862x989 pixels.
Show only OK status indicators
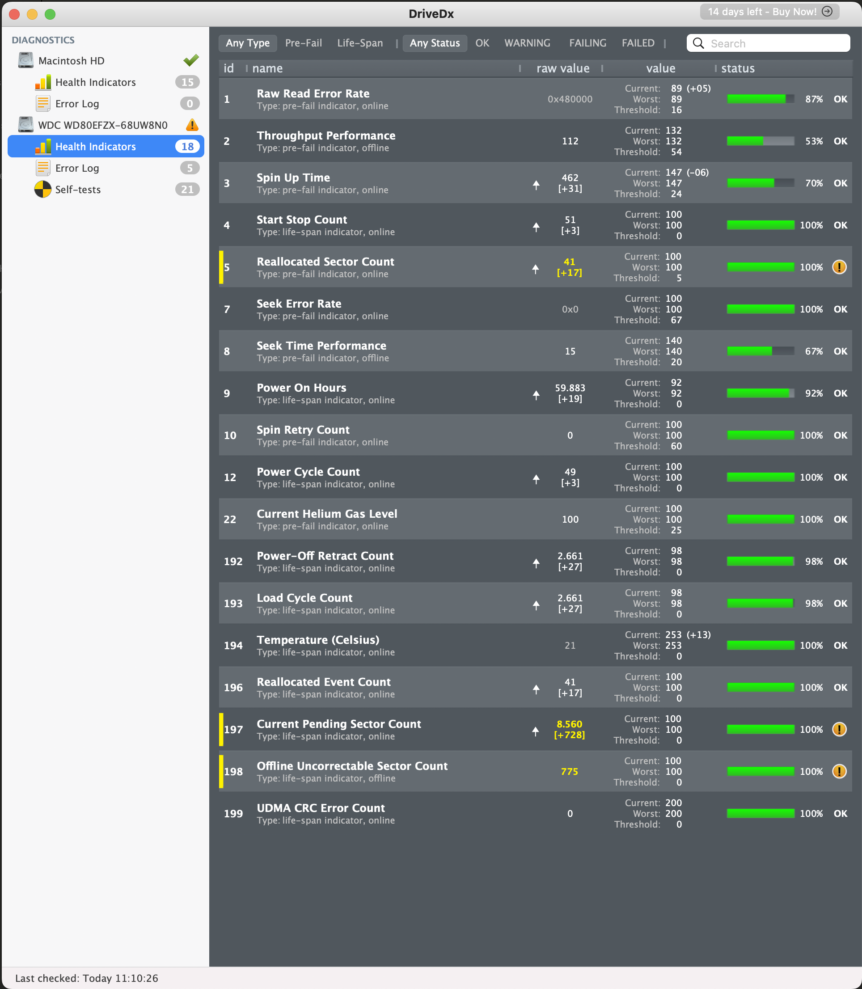[482, 43]
